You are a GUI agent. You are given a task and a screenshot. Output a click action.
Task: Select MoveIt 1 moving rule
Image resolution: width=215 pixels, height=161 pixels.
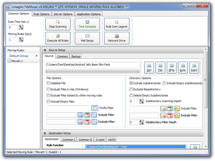coord(23,61)
